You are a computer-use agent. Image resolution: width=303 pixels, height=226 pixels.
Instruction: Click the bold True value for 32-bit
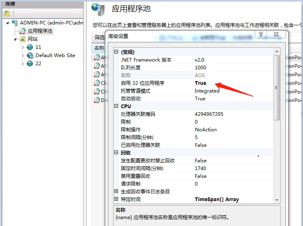[x=201, y=83]
